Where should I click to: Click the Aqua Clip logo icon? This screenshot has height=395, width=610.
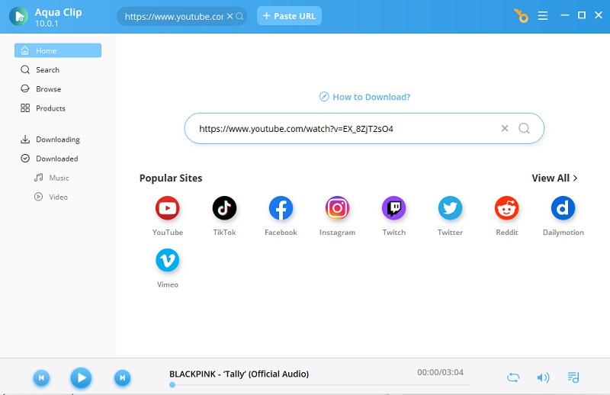pyautogui.click(x=18, y=16)
